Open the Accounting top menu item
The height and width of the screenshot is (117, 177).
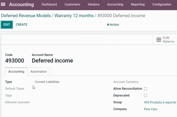115,4
